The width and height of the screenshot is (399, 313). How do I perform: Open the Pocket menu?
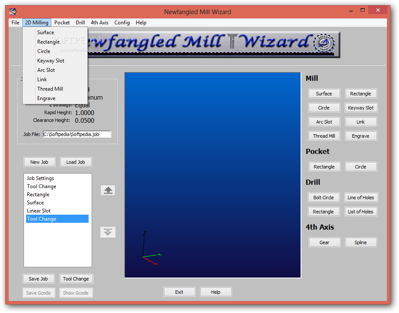point(62,23)
